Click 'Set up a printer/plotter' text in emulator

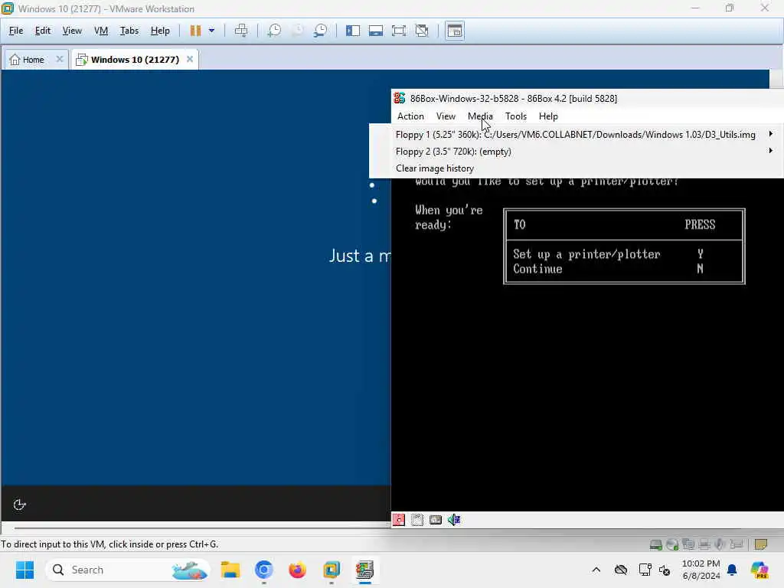pos(586,254)
